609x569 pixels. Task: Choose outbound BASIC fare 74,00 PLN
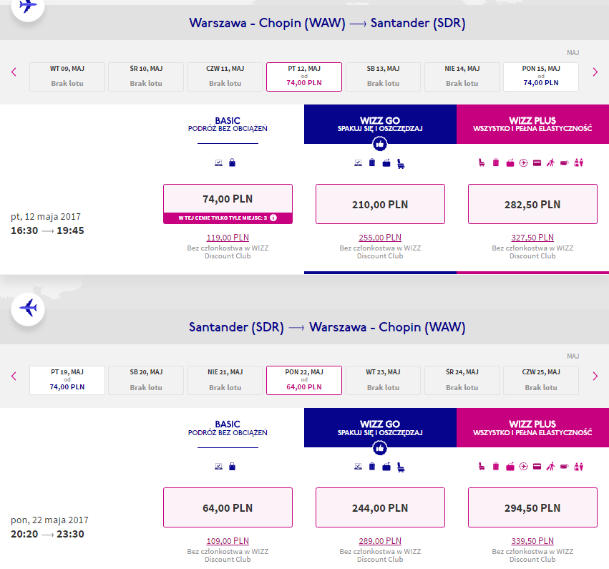coord(228,199)
